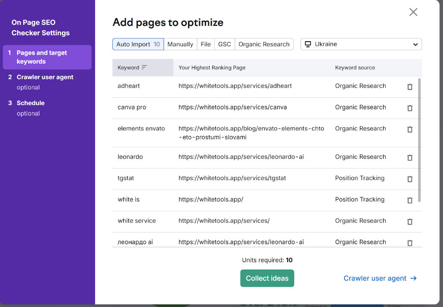
Task: Open the Ukraine location dropdown
Action: tap(361, 44)
